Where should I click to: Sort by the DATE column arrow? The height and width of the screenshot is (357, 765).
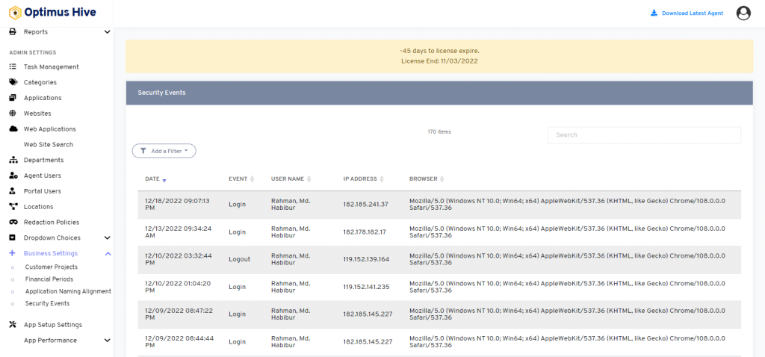tap(164, 180)
